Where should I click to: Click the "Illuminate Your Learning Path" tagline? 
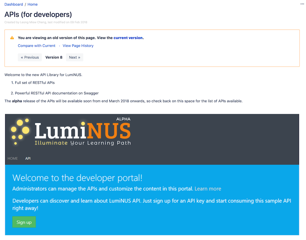pyautogui.click(x=83, y=143)
